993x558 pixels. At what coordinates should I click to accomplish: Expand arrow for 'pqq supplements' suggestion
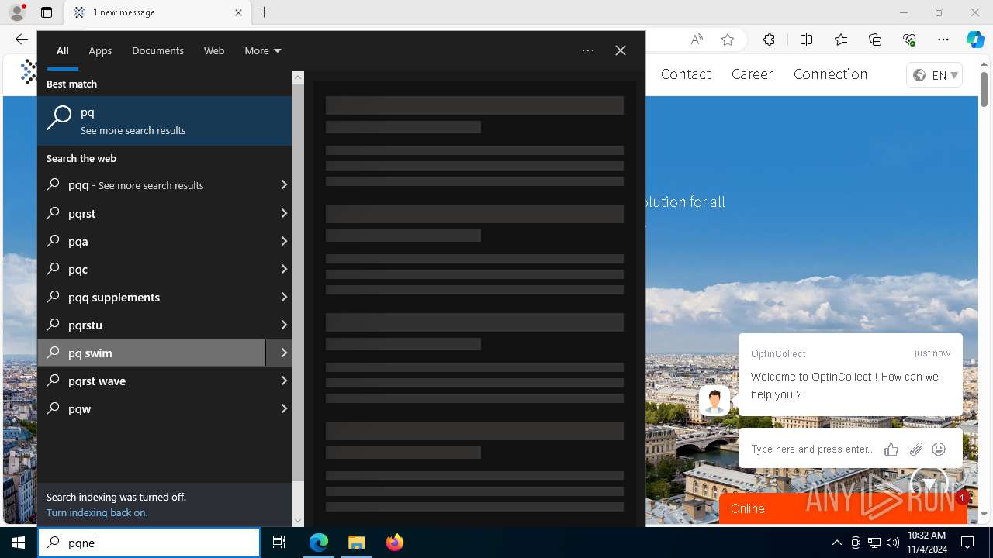(284, 297)
